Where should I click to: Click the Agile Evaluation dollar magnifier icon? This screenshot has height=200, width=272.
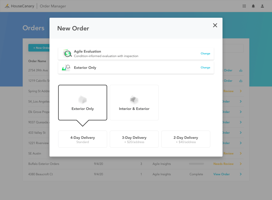pyautogui.click(x=67, y=54)
